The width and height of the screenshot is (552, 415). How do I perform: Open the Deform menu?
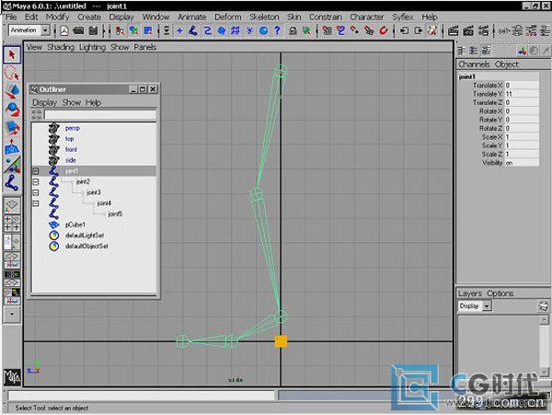click(228, 17)
